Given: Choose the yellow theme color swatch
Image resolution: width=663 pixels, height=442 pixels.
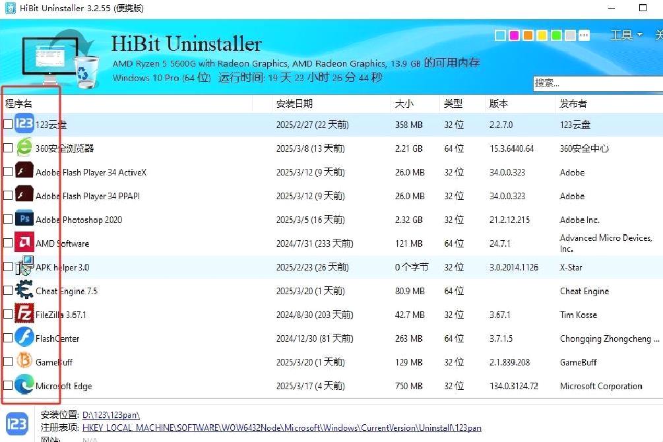Looking at the screenshot, I should (542, 35).
